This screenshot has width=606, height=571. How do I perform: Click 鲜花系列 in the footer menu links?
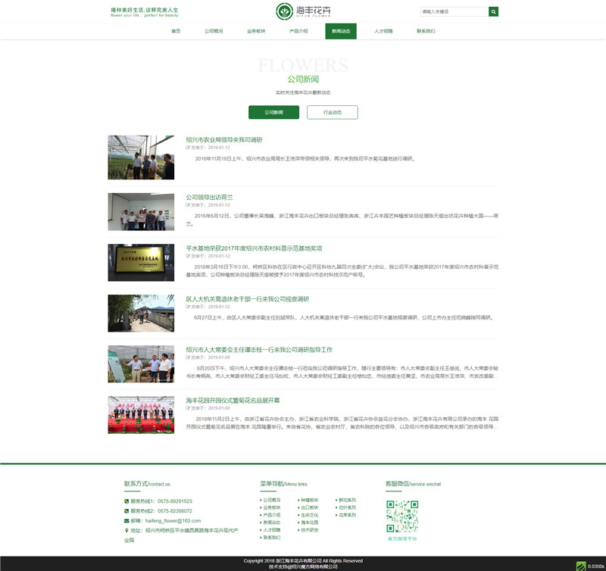click(x=348, y=500)
